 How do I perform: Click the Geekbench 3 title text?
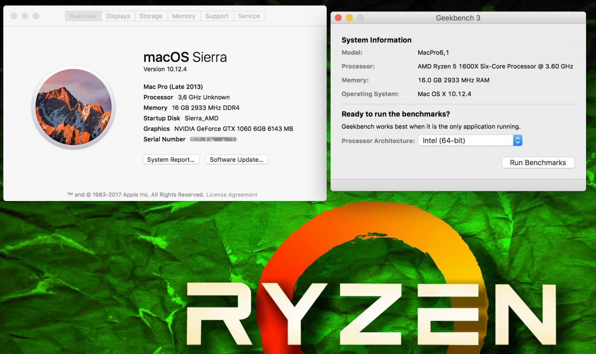[458, 18]
